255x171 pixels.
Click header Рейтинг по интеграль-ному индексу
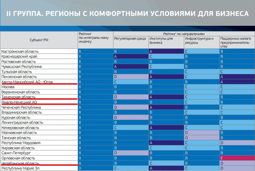96,40
